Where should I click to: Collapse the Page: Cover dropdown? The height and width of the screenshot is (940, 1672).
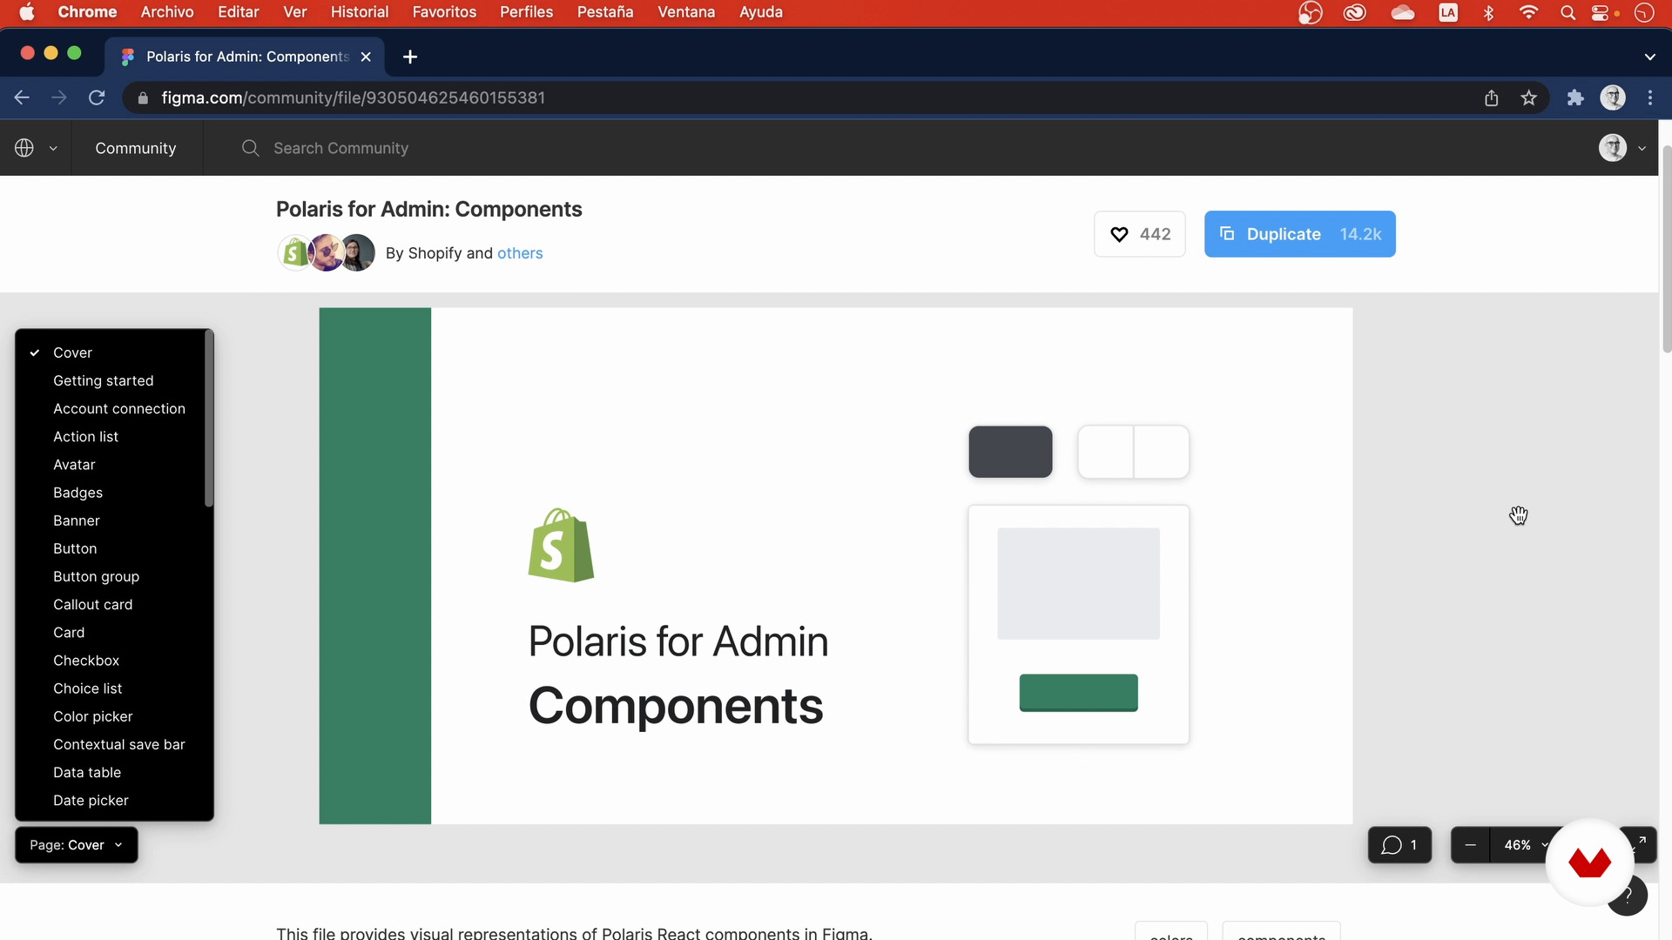coord(77,845)
